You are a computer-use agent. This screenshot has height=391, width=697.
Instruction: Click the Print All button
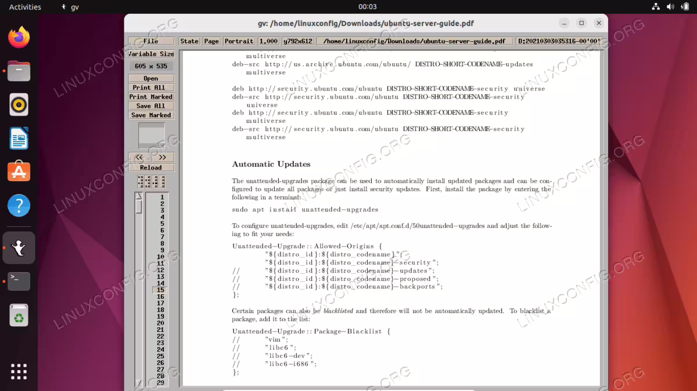151,88
